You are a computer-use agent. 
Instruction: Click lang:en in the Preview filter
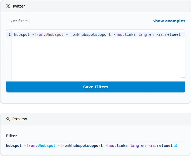[x=138, y=146]
